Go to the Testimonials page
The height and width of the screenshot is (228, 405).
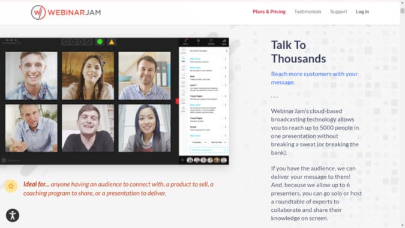tap(308, 11)
